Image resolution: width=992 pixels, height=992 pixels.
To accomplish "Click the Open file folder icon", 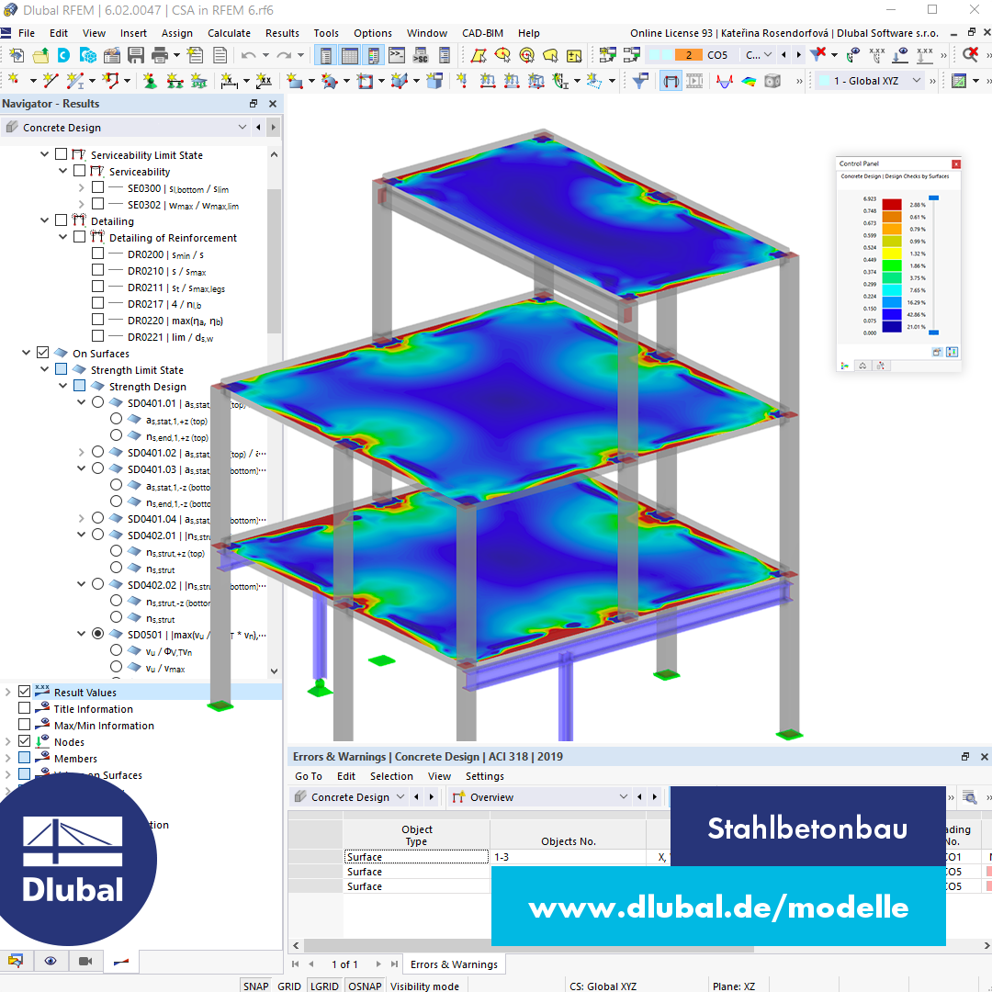I will tap(40, 56).
